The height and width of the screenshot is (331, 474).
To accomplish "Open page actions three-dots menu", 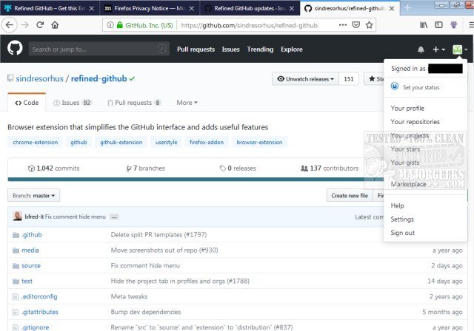I will pos(343,25).
